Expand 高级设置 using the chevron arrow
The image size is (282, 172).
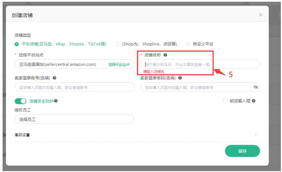click(256, 135)
